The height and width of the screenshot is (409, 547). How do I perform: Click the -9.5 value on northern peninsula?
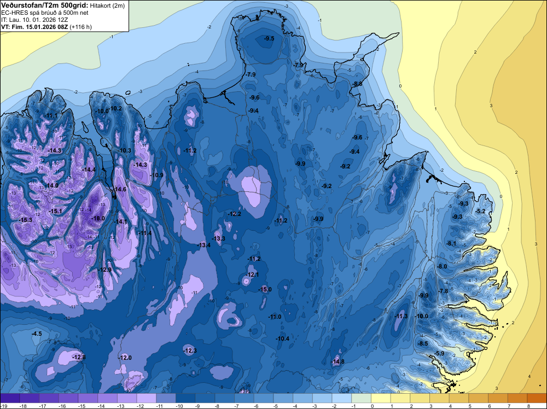269,38
